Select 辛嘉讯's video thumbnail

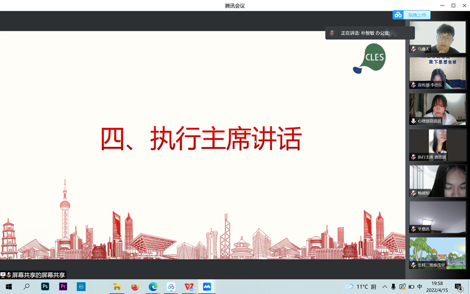tap(437, 217)
